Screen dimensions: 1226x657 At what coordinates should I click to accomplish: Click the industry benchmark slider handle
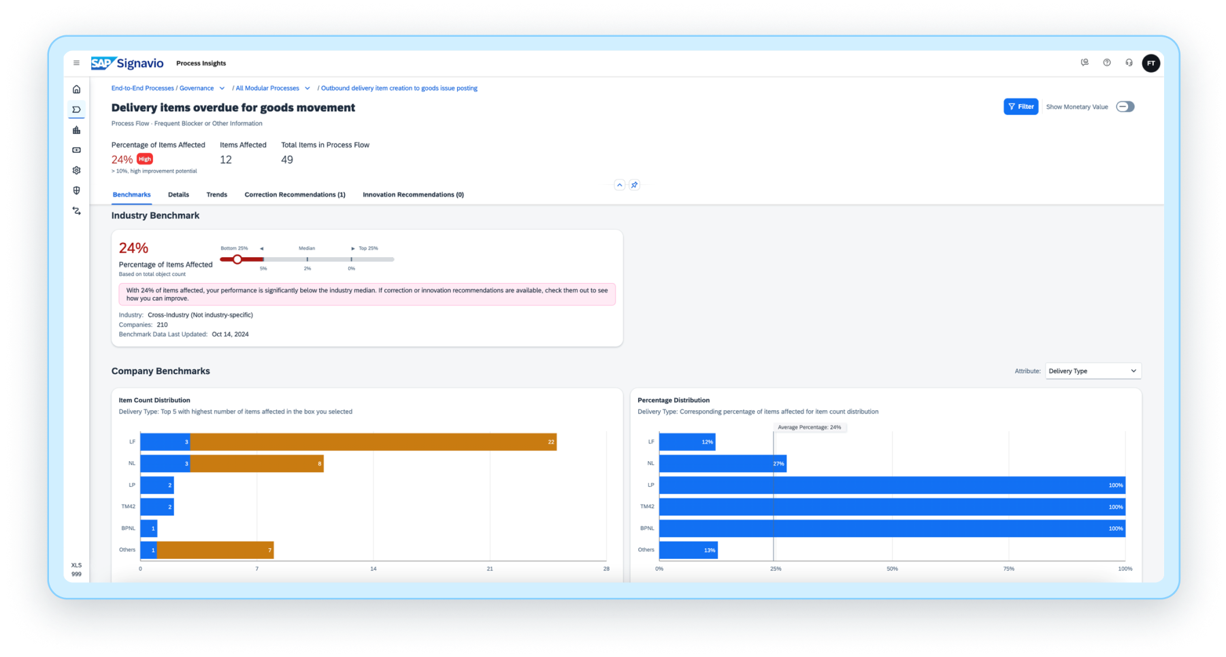[237, 259]
